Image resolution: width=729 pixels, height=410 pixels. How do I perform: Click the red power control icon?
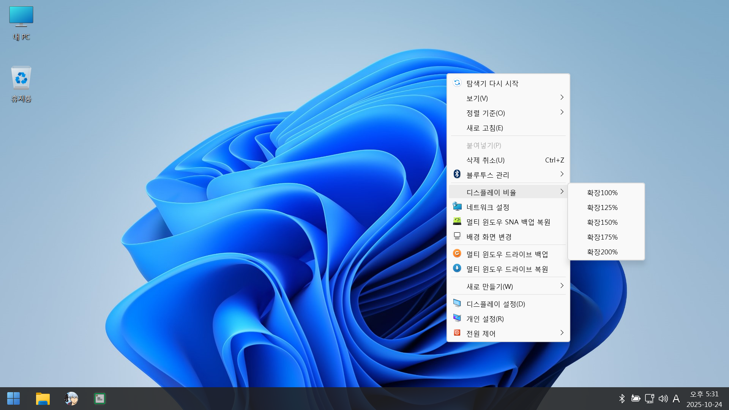pyautogui.click(x=457, y=333)
